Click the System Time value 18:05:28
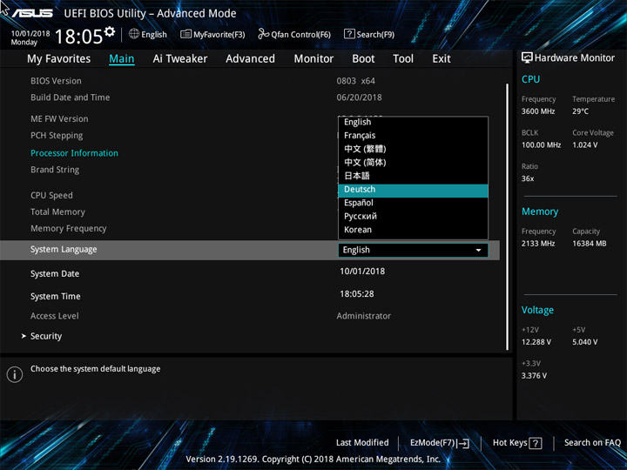Viewport: 627px width, 470px height. pyautogui.click(x=357, y=294)
